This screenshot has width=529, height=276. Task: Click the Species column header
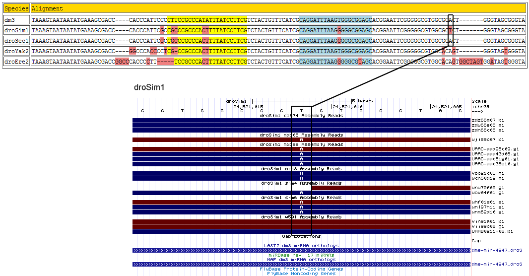click(16, 8)
